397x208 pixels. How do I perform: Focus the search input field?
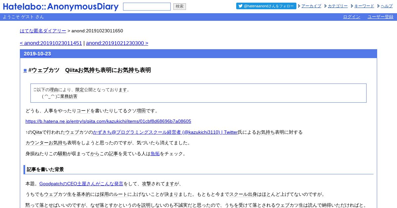(147, 7)
